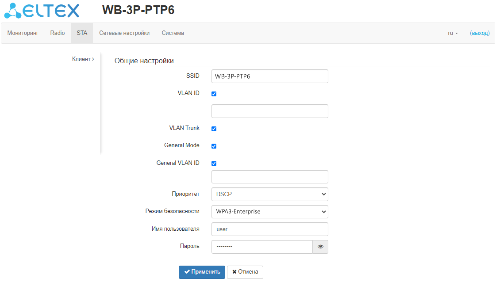The width and height of the screenshot is (496, 282).
Task: Toggle the VLAN ID checkbox
Action: click(x=214, y=94)
